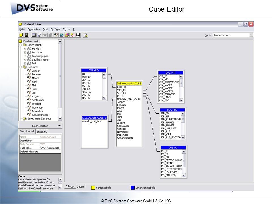Open the Erweitert properties tab
Viewport: 272px width, 204px height.
42,131
